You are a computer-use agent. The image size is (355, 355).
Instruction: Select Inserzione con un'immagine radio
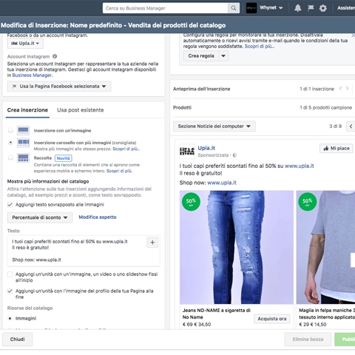pos(10,130)
